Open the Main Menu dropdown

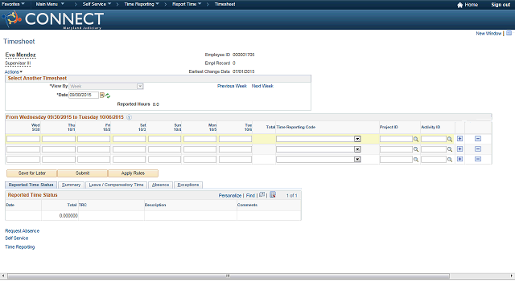pos(50,4)
